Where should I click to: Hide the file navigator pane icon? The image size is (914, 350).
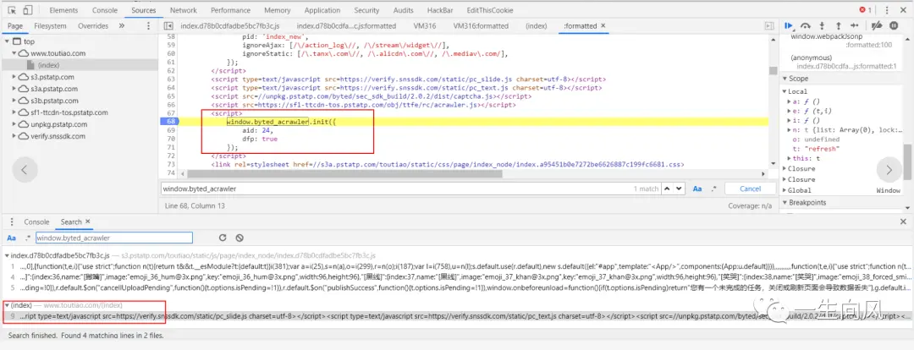(x=168, y=26)
